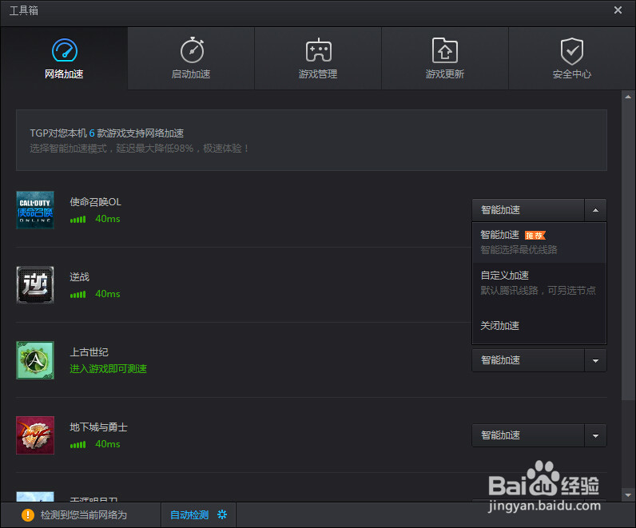Click the orange warning icon in status bar
Viewport: 636px width, 528px height.
click(28, 515)
